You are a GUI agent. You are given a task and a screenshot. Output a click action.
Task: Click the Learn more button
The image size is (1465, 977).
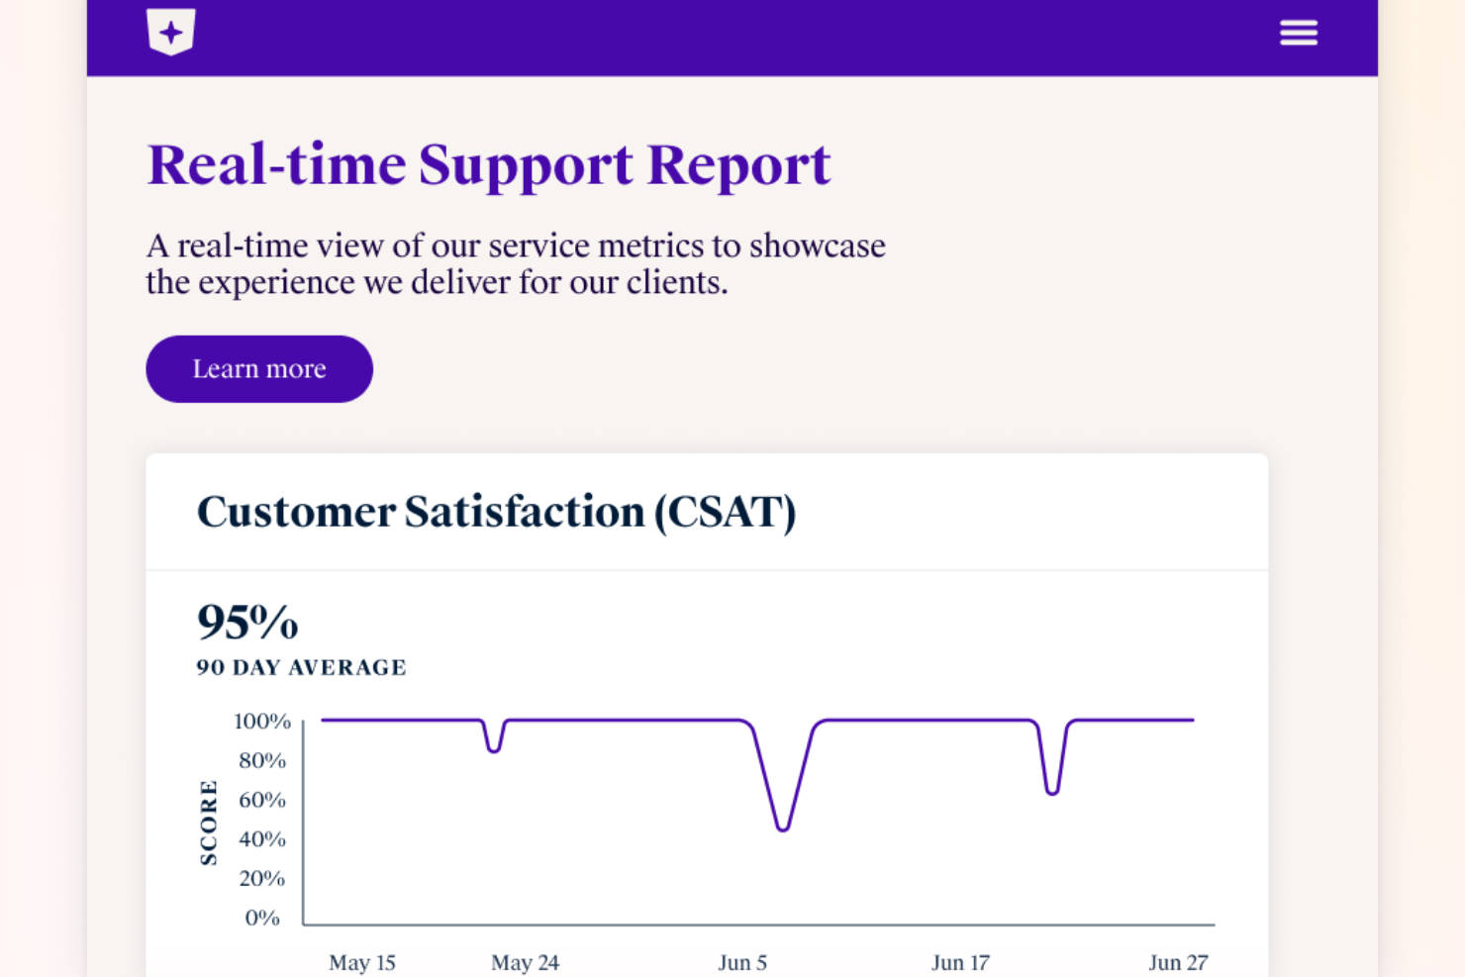pos(258,368)
